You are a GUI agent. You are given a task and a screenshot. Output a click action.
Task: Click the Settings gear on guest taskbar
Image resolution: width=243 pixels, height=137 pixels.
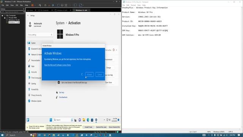(x=96, y=120)
